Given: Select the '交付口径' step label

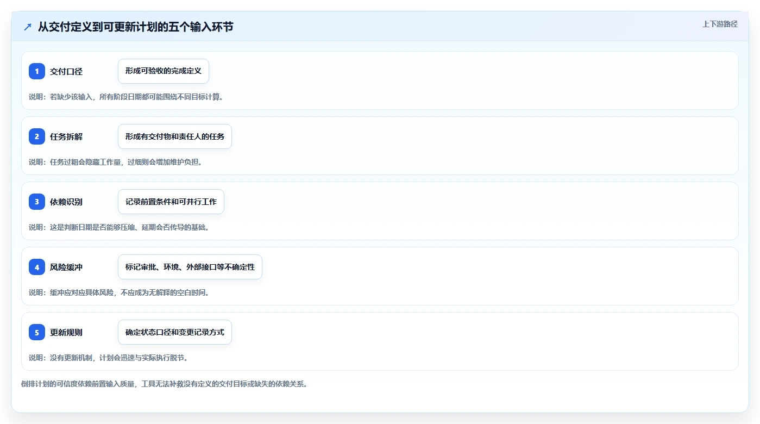Looking at the screenshot, I should coord(66,71).
